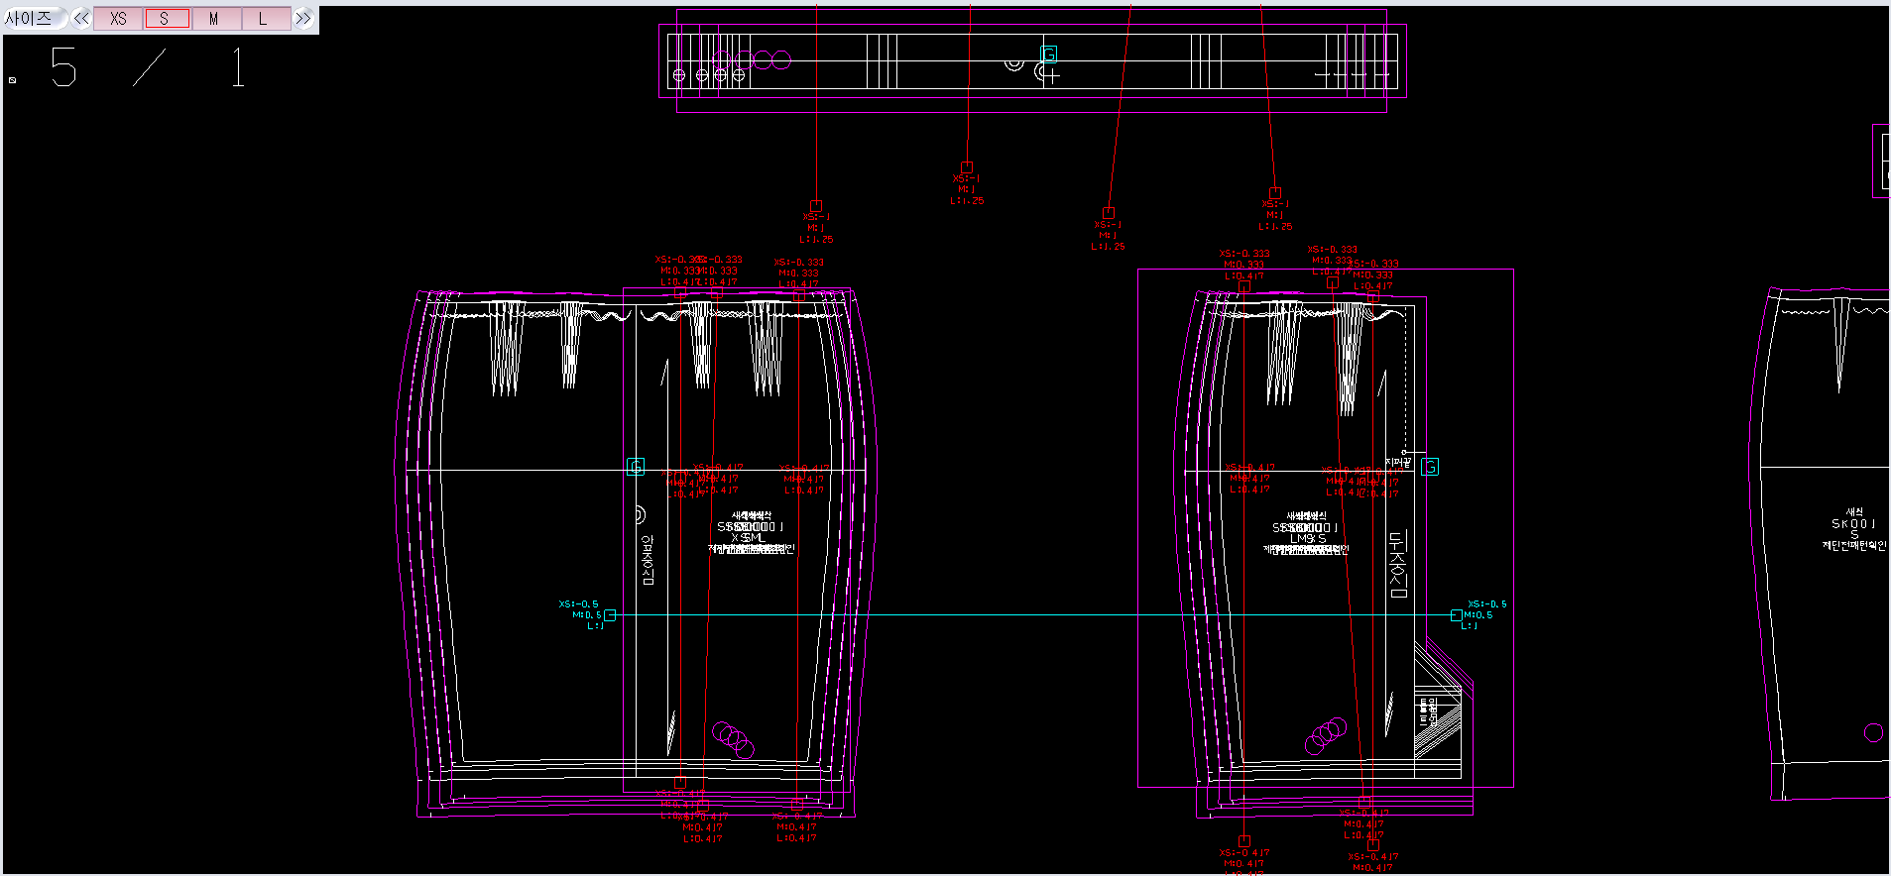Select the cyan grading handle right of the back skirt
This screenshot has width=1891, height=876.
(1456, 615)
